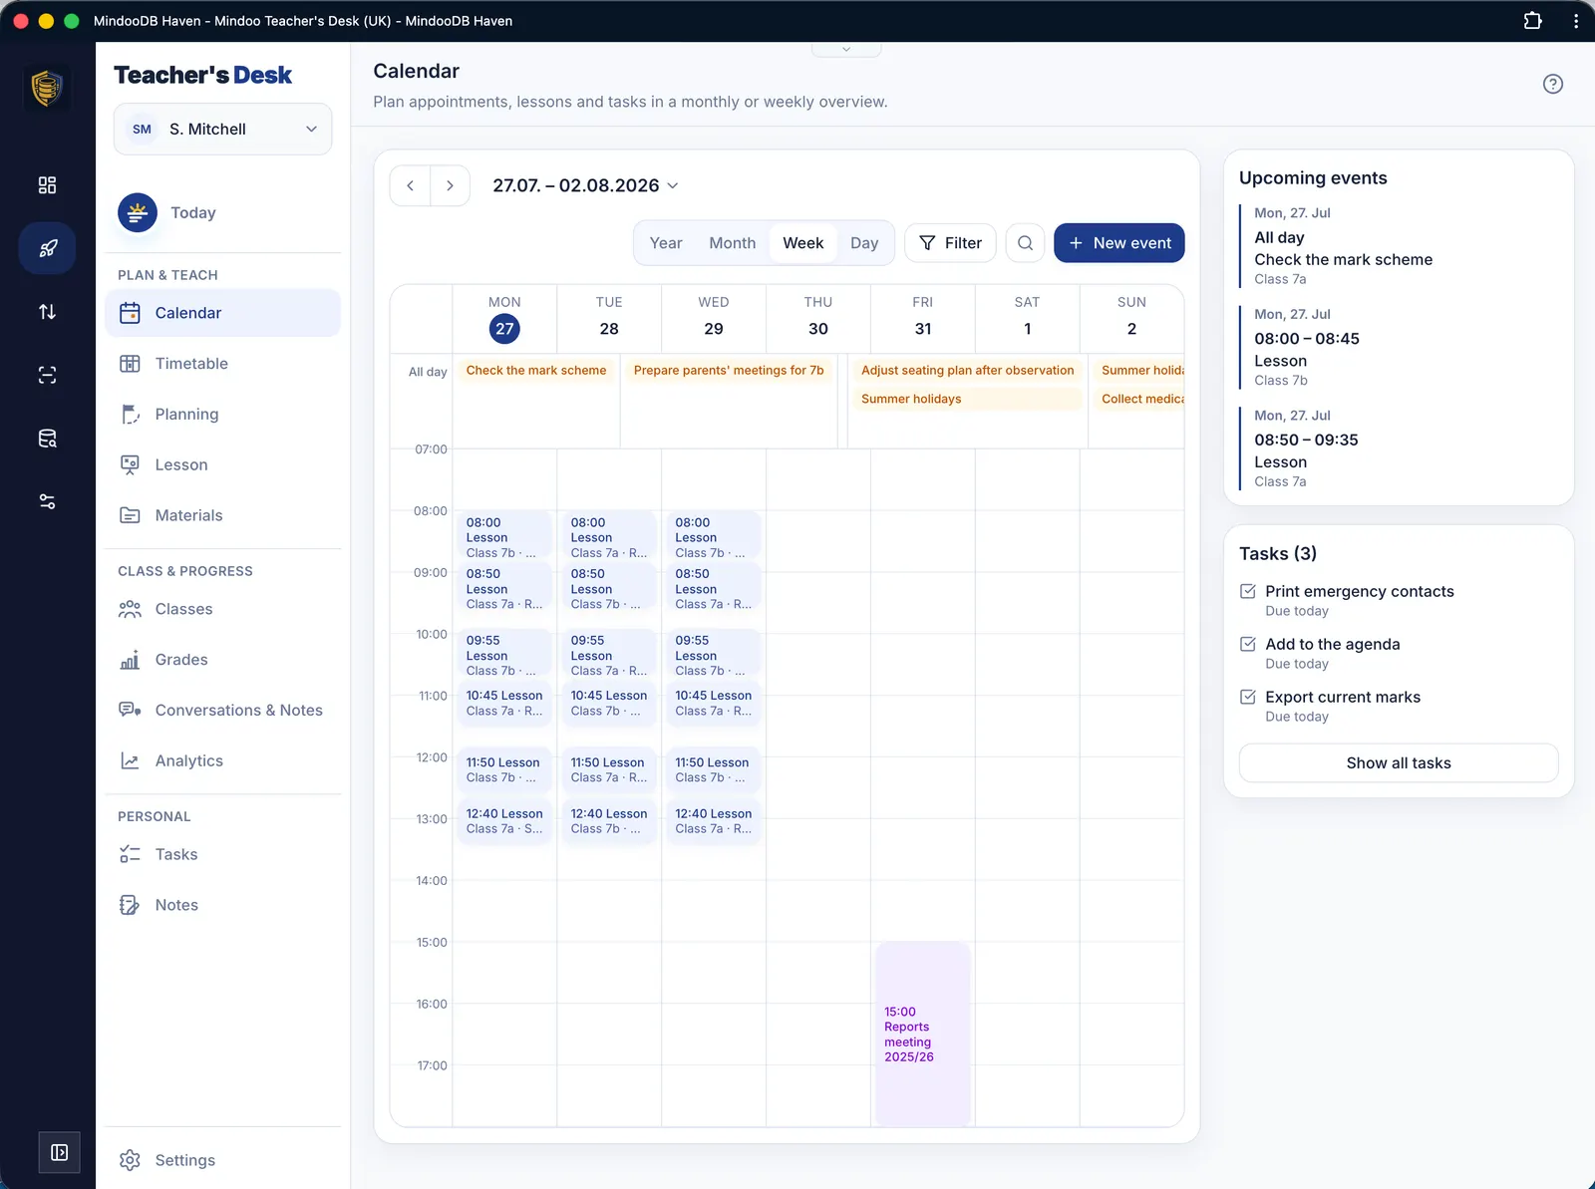Check off Print emergency contacts task

point(1247,591)
